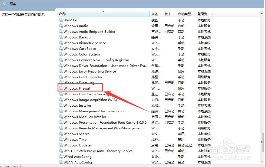Click gear icon of Windows Audio Endpoint Builder
This screenshot has width=266, height=167.
coord(61,31)
